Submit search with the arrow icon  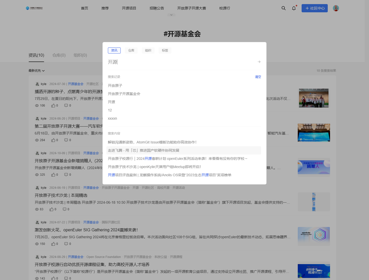tap(259, 62)
